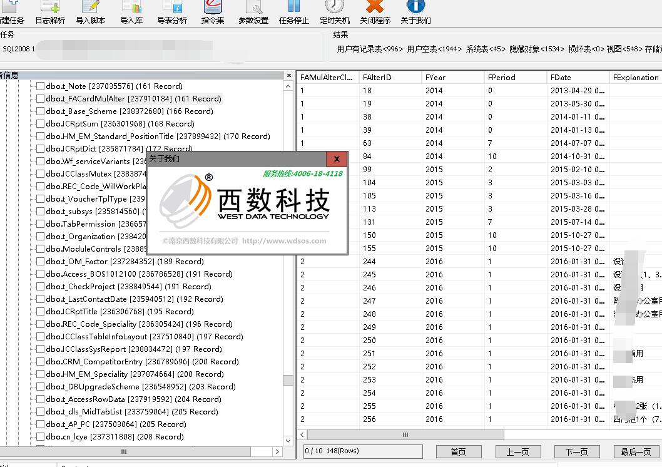Select tree item dbo.ICClassSysReport

click(x=133, y=349)
